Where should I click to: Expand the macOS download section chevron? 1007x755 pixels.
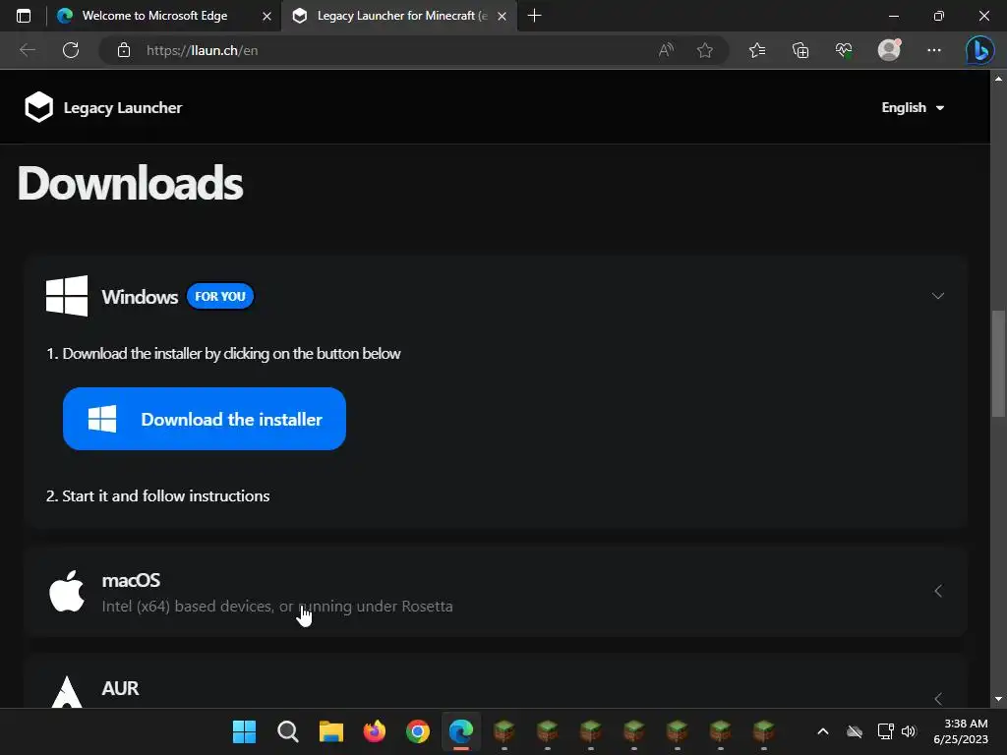(937, 591)
